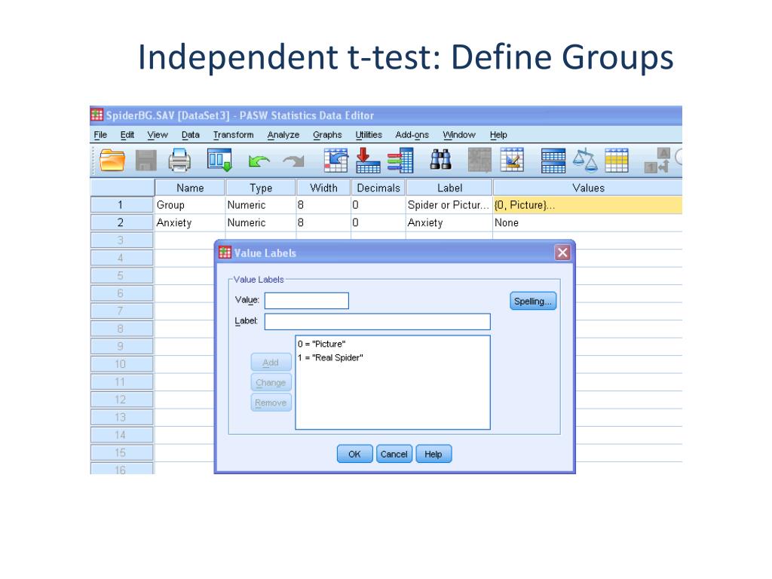Click the grayed Insert cases icon
772x579 pixels.
[x=479, y=161]
